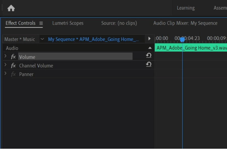227x151 pixels.
Task: Select the APM_Adobe_Going Home_v3.wav clip bar
Action: 191,48
